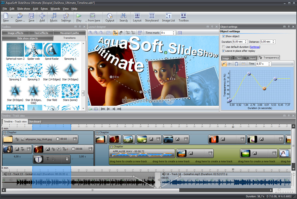Switch to the Movement paths tab
The height and width of the screenshot is (199, 297).
pos(69,33)
